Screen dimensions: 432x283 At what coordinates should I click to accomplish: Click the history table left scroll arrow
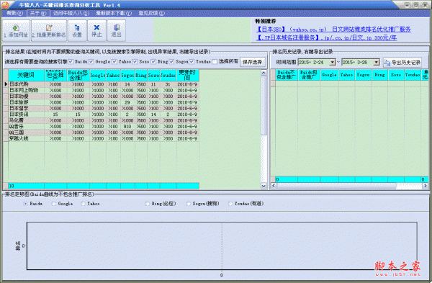tap(274, 186)
